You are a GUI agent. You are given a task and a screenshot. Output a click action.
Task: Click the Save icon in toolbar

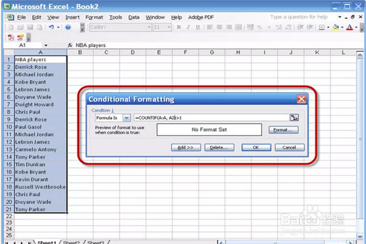[30, 27]
